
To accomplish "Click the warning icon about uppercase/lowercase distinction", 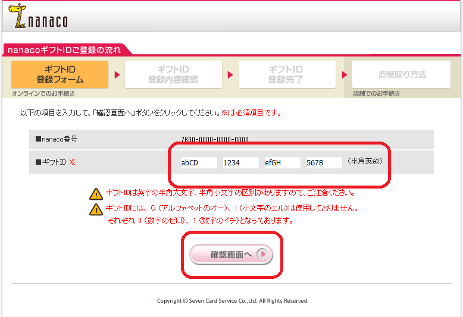I will 96,193.
